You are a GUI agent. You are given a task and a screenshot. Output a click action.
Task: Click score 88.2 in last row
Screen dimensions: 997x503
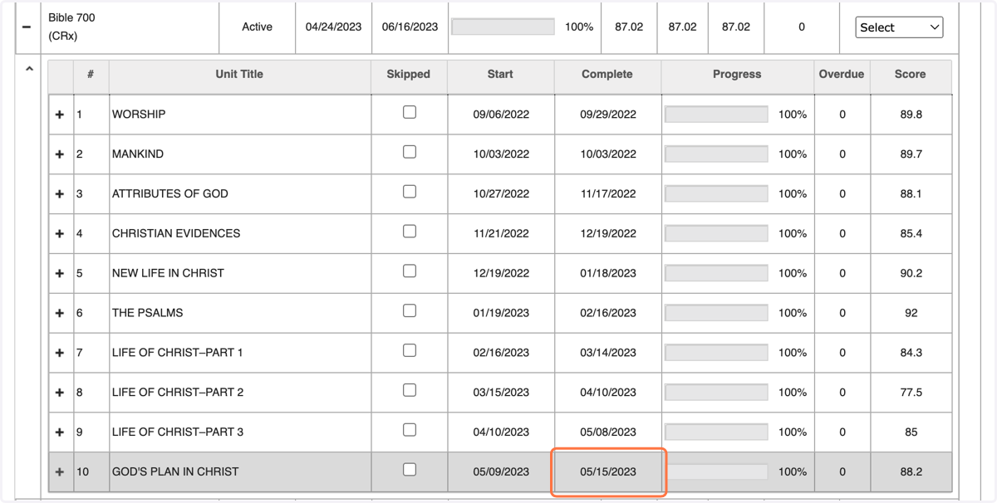[911, 472]
